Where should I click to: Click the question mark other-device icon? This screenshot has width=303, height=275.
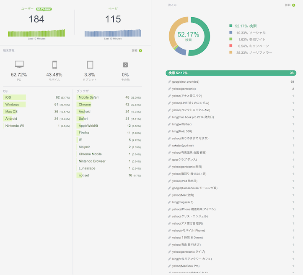(x=125, y=65)
